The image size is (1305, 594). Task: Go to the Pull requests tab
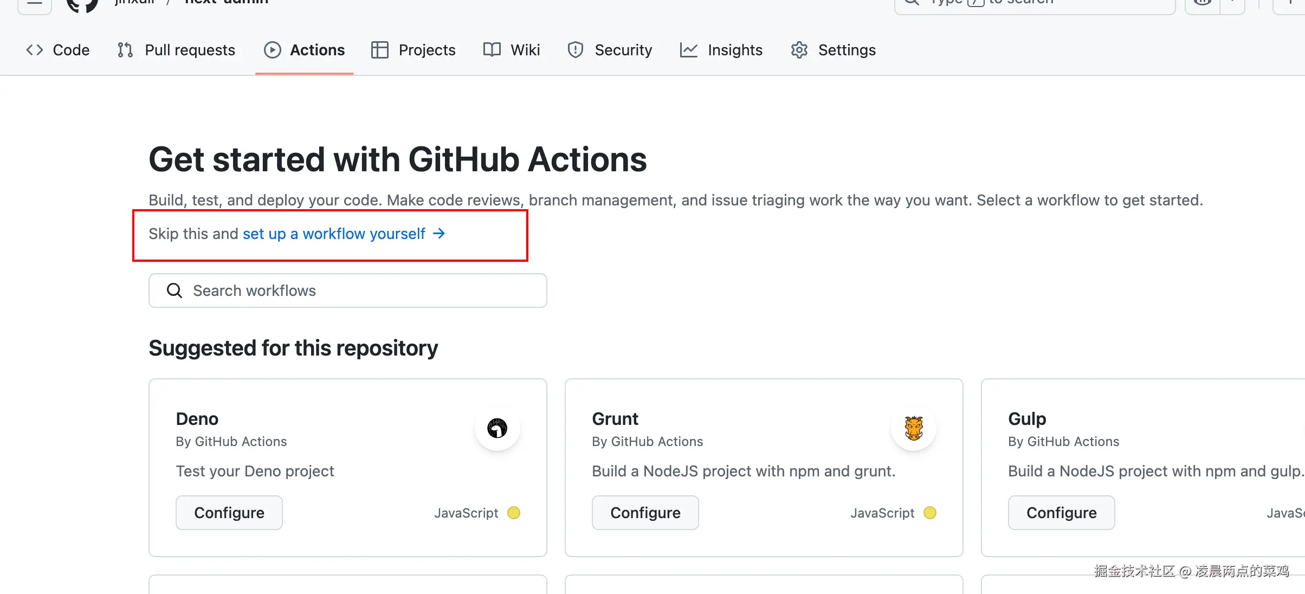pyautogui.click(x=176, y=50)
